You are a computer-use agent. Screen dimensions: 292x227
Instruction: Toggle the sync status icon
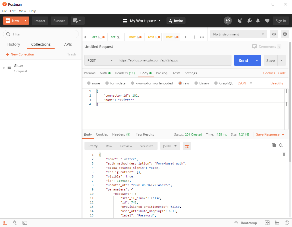click(x=228, y=20)
